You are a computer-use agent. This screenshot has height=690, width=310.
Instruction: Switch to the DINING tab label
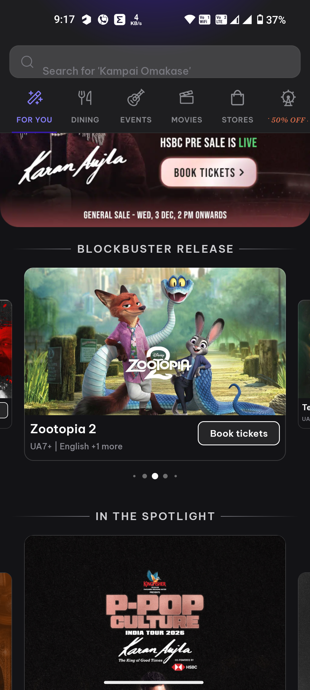click(x=85, y=120)
